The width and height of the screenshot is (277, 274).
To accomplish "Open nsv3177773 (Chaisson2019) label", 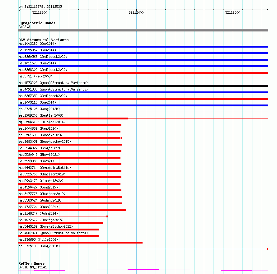I will pyautogui.click(x=42, y=194).
